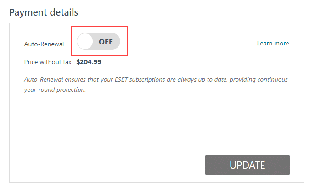Viewport: 315px width, 189px height.
Task: Click the OFF label inside the switch
Action: tap(106, 42)
